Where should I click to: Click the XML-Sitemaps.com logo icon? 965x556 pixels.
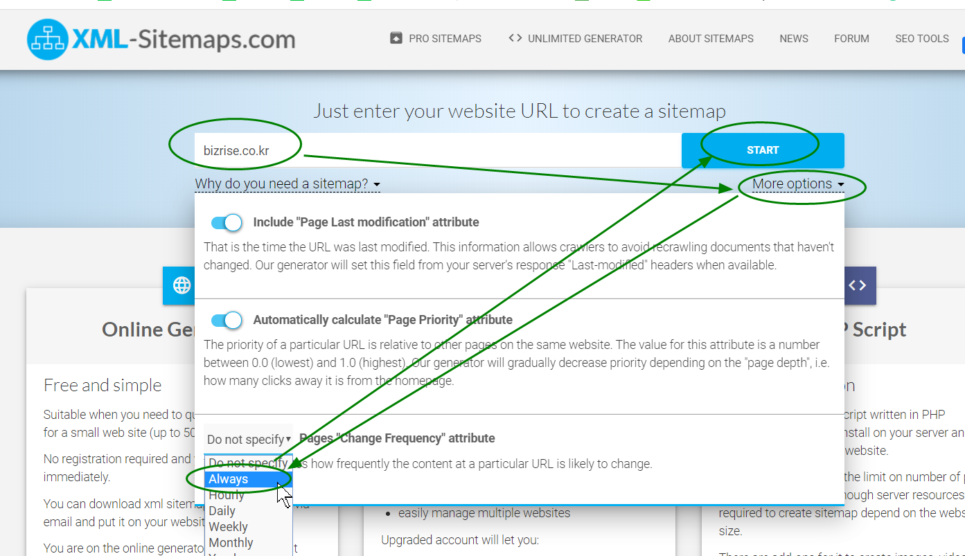tap(48, 39)
